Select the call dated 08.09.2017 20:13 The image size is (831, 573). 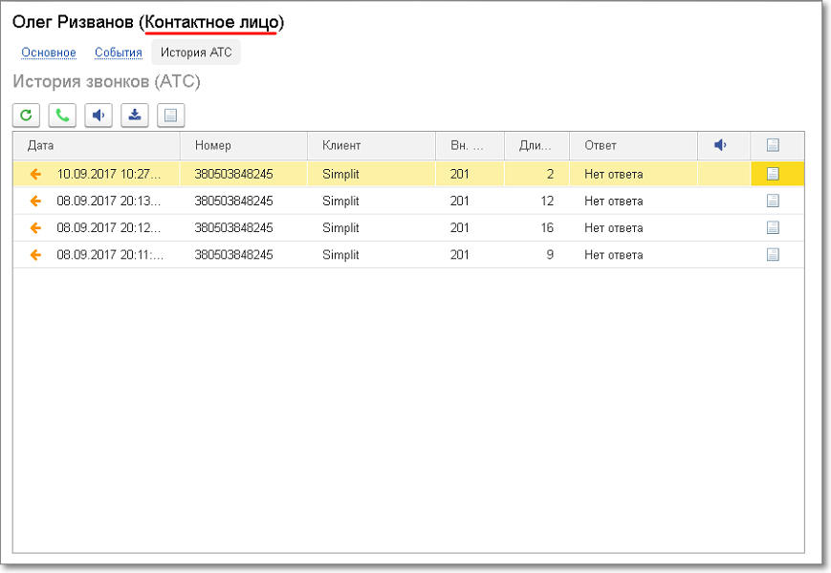tap(109, 201)
